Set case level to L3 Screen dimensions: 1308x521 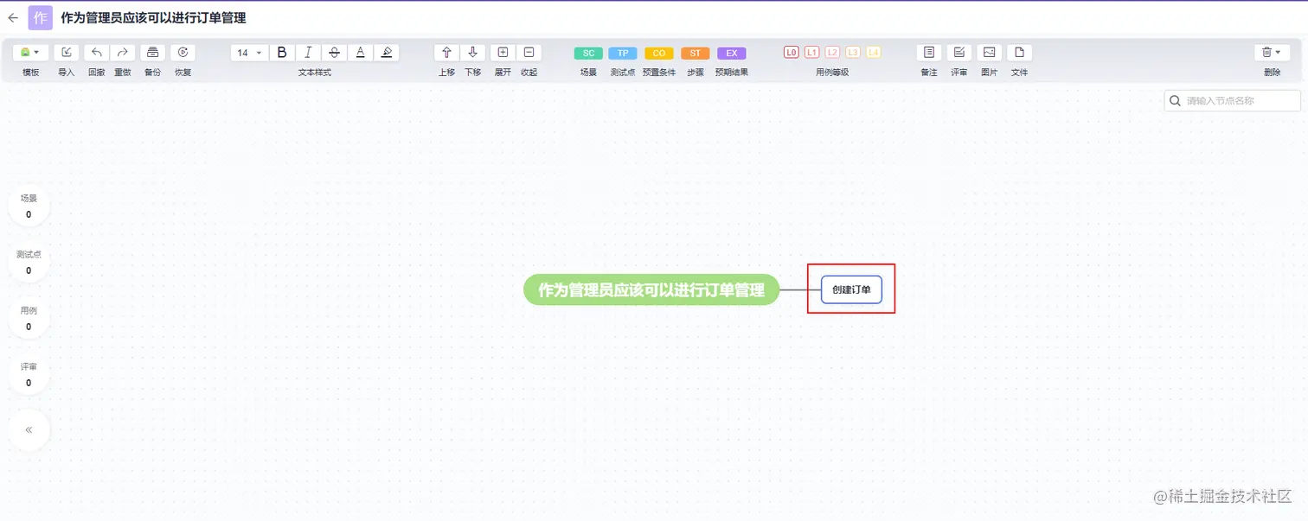coord(853,53)
